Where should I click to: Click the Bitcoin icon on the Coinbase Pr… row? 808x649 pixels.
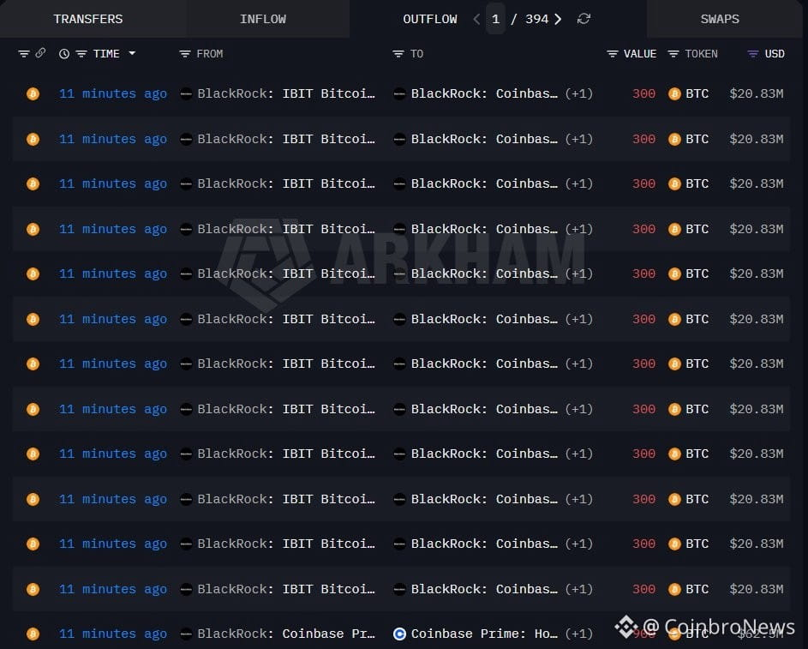(33, 634)
